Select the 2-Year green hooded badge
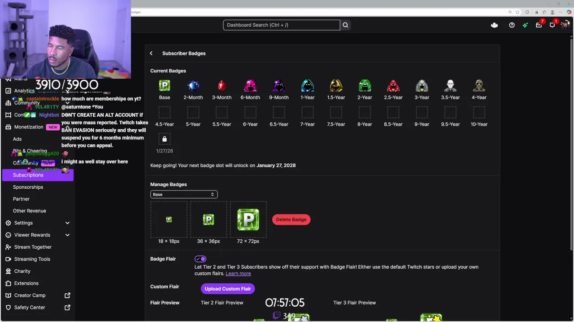Viewport: 574px width, 322px height. 365,85
